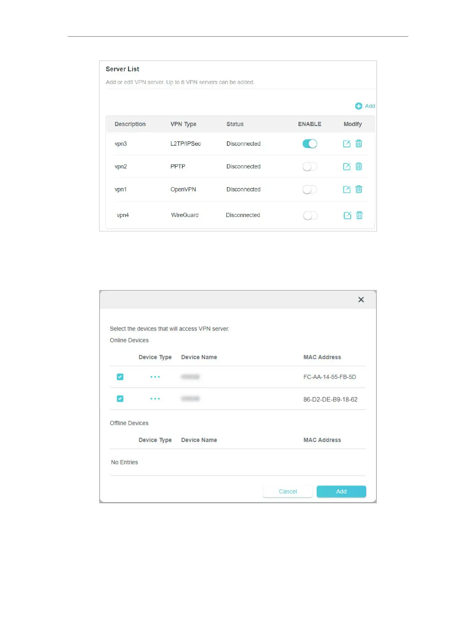The image size is (476, 630).
Task: Click the Server List heading
Action: click(122, 69)
